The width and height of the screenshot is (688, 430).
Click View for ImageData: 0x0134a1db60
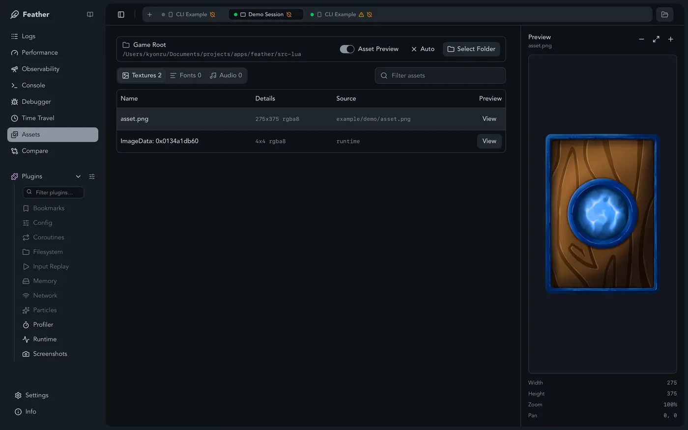point(489,141)
